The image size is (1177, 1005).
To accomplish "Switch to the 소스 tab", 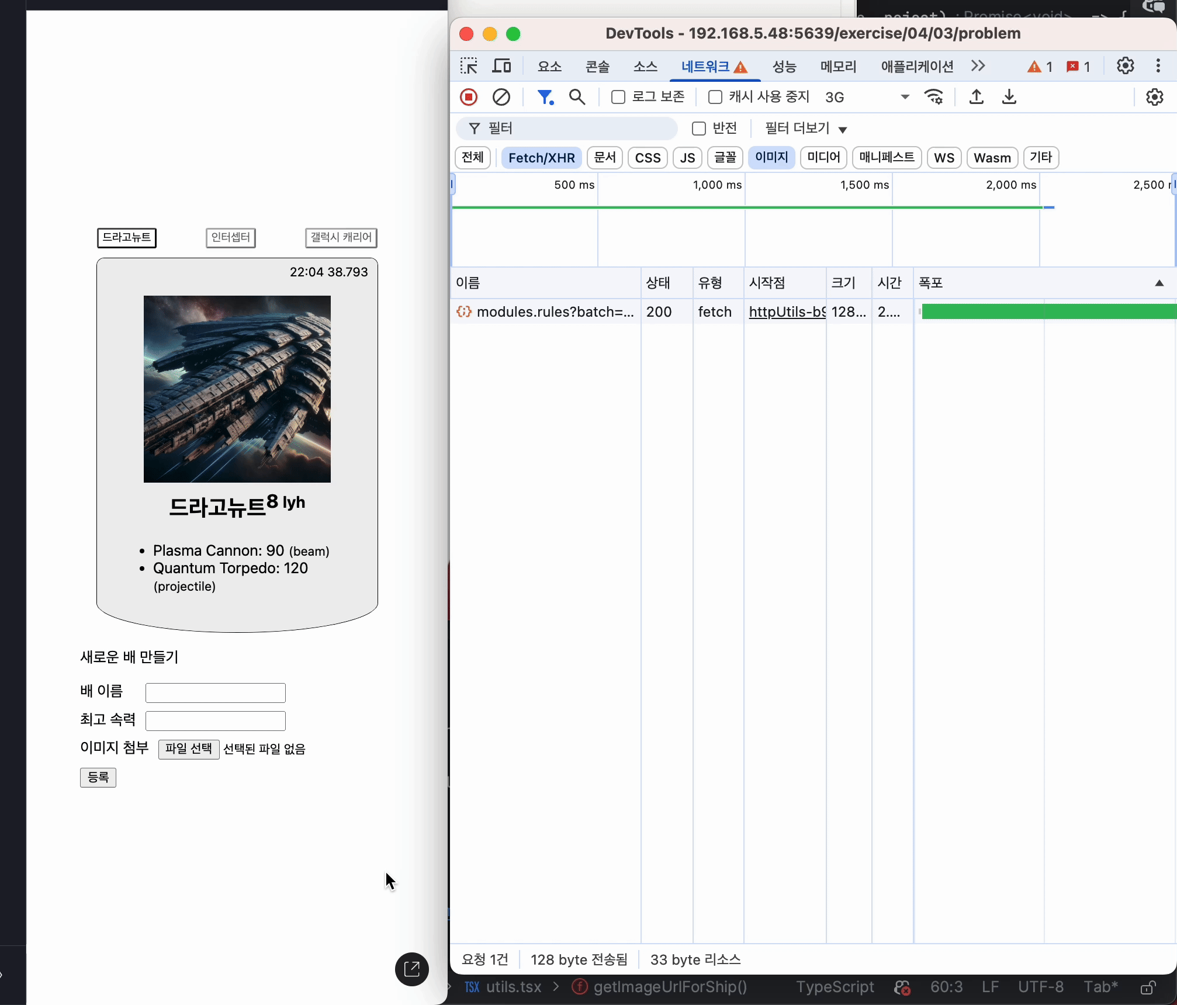I will (645, 67).
